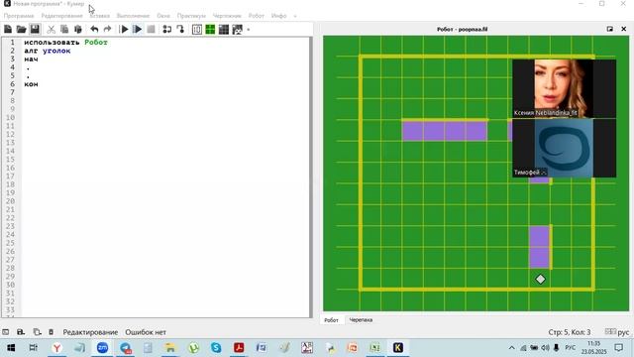Screen dimensions: 634x357
Task: Open Zoom from the taskbar
Action: tap(102, 348)
